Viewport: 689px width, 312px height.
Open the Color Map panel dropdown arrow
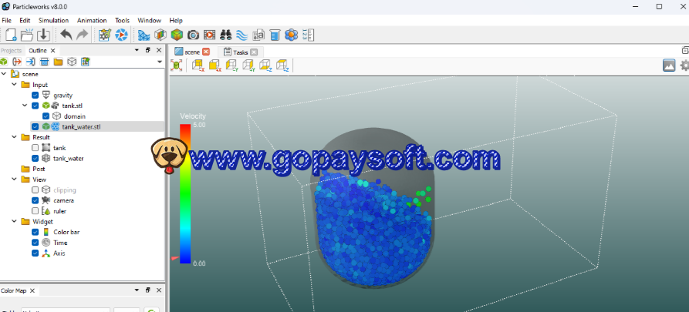click(137, 290)
